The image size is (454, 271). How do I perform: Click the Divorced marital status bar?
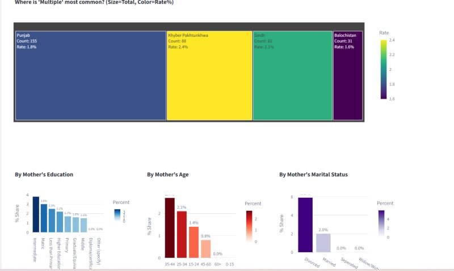coord(305,225)
